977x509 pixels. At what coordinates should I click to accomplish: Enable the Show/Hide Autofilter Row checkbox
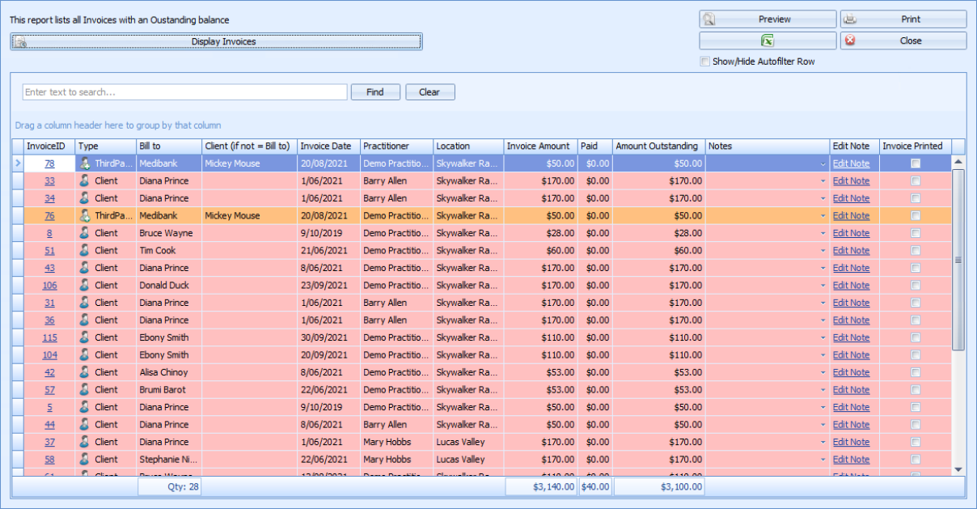click(x=705, y=62)
